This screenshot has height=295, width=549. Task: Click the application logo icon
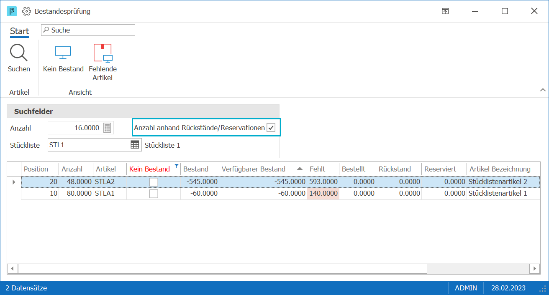[x=12, y=11]
